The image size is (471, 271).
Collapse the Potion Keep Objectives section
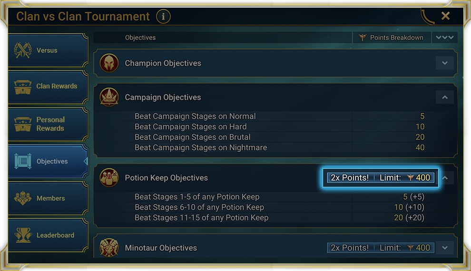click(445, 178)
